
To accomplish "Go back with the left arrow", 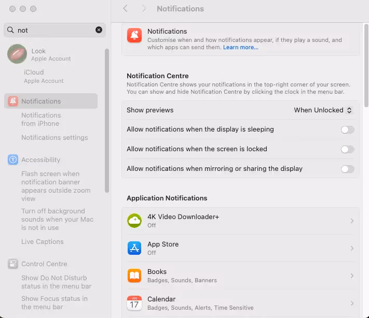I will pos(126,9).
